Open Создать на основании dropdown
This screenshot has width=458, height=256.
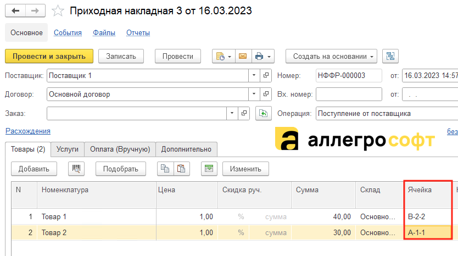[331, 56]
